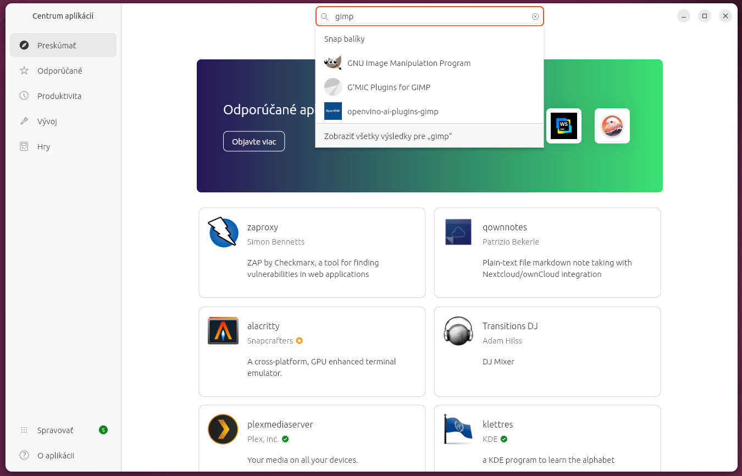The image size is (742, 476).
Task: Click Your media on all your devices text
Action: point(302,460)
